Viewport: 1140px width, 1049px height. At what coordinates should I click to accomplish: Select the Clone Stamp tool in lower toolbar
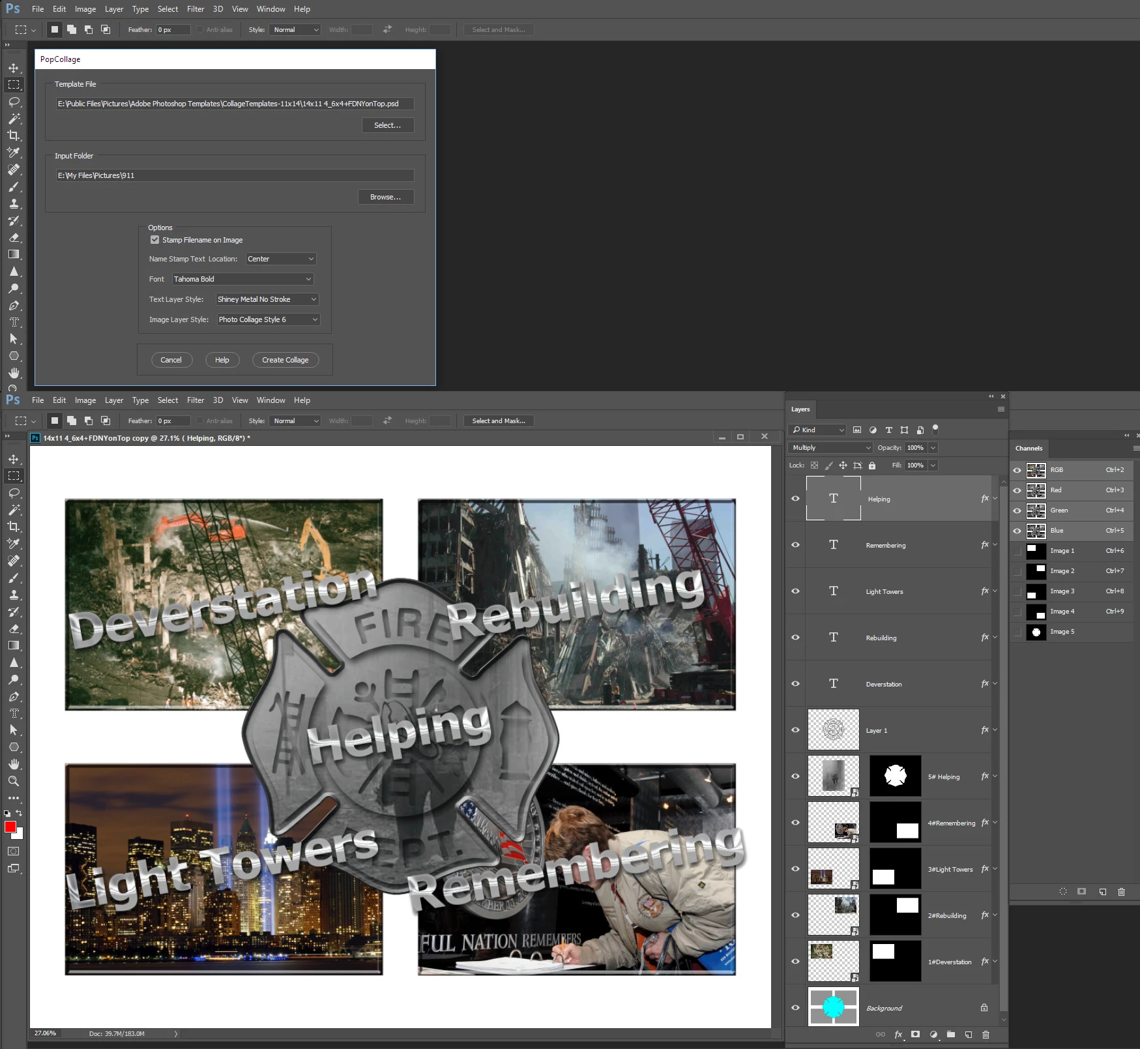13,595
